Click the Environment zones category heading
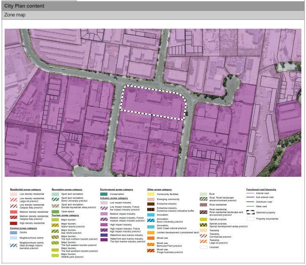This screenshot has height=265, width=306. [x=116, y=189]
